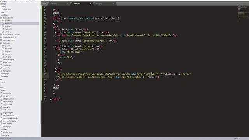Image resolution: width=249 pixels, height=140 pixels.
Task: Click line number 47 in gutter
Action: [x=45, y=99]
